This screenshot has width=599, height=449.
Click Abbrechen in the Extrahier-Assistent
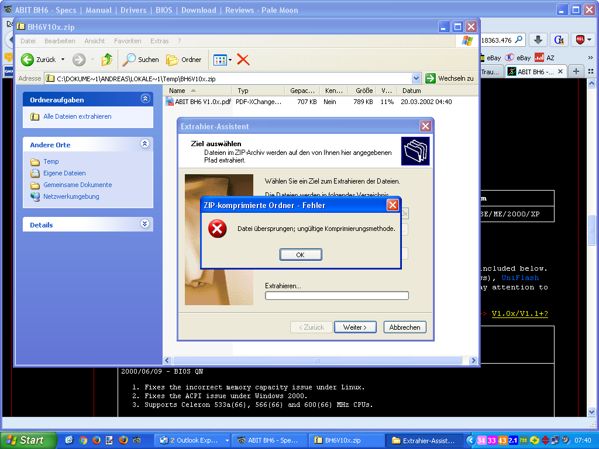(x=405, y=327)
